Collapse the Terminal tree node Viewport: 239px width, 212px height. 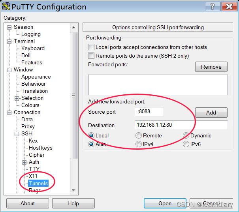pos(9,41)
